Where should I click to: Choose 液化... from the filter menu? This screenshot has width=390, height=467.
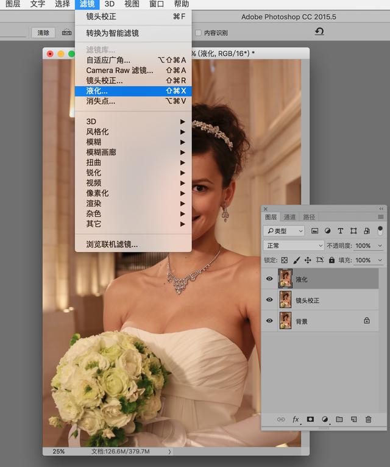point(133,91)
